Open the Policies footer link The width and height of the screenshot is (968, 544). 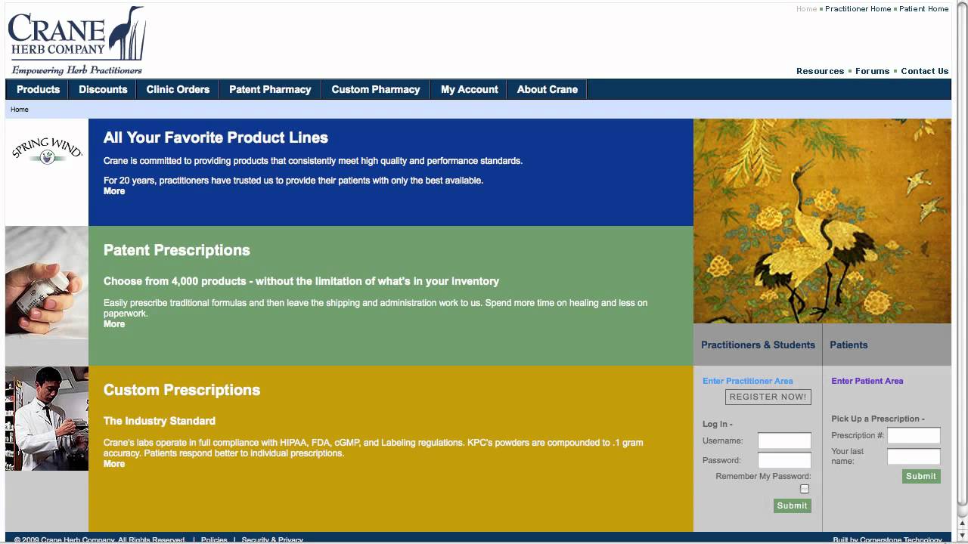(214, 539)
